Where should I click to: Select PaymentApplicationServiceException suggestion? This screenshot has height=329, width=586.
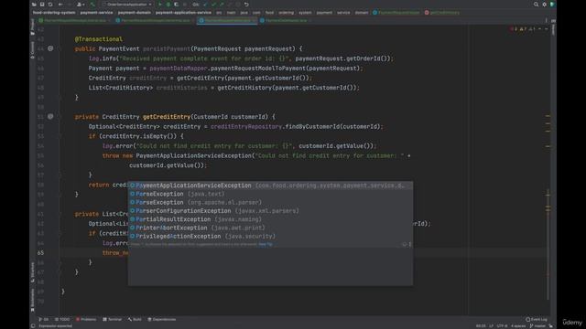(271, 186)
